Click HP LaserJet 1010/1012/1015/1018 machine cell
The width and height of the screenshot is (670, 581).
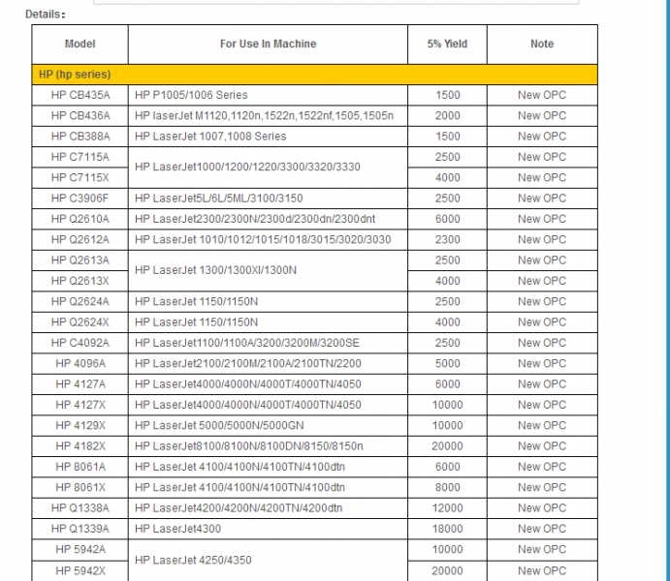tap(268, 240)
